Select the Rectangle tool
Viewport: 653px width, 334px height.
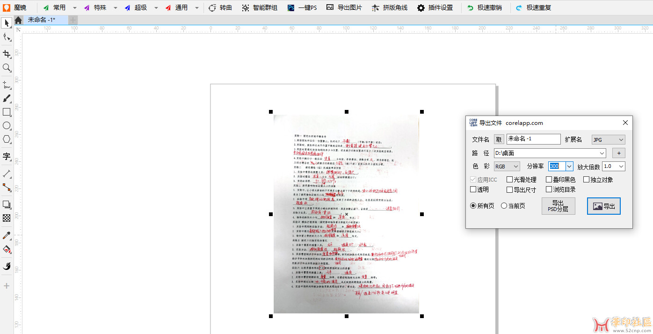7,112
